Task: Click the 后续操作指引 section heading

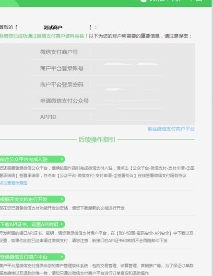Action: click(x=97, y=139)
